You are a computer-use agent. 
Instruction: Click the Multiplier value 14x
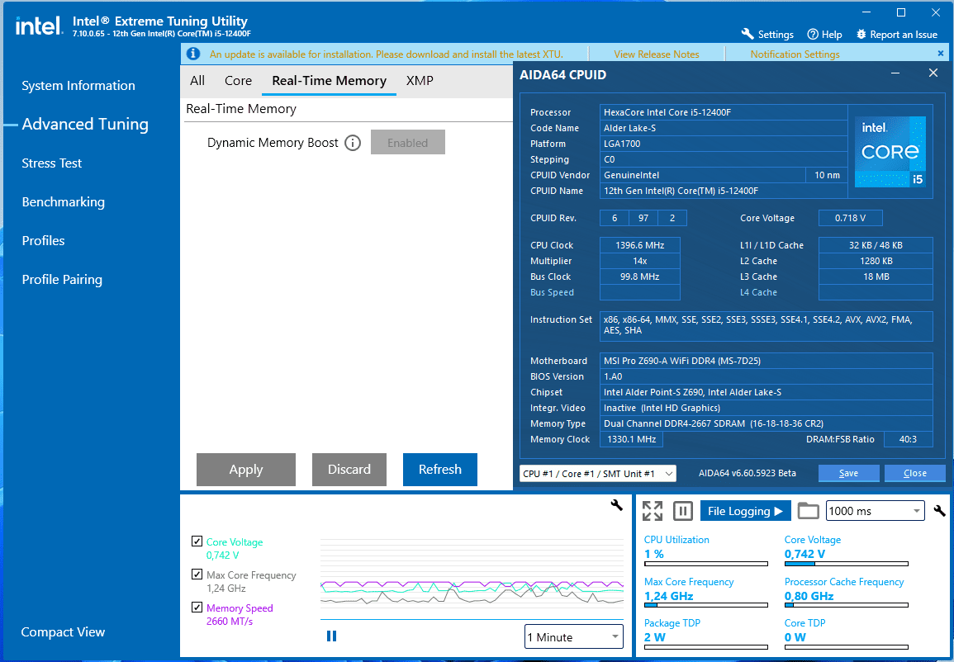[639, 261]
